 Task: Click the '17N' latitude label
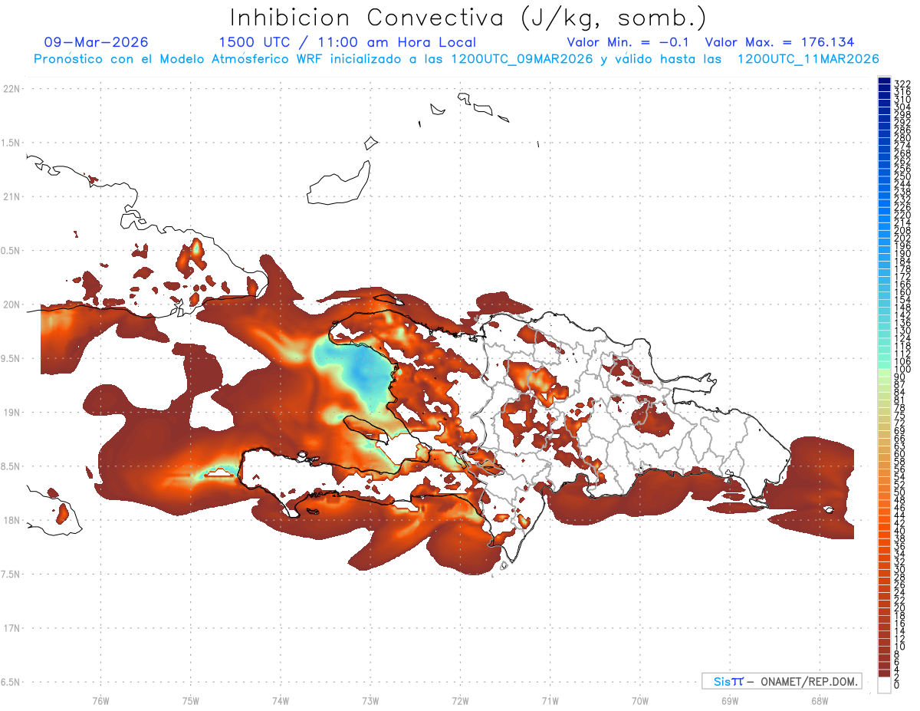click(11, 628)
